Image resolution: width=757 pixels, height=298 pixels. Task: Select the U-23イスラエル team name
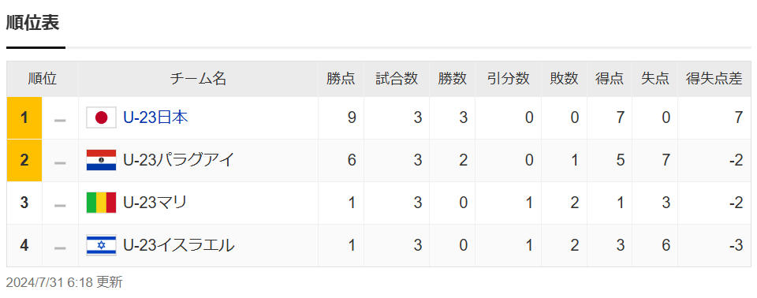coord(179,245)
